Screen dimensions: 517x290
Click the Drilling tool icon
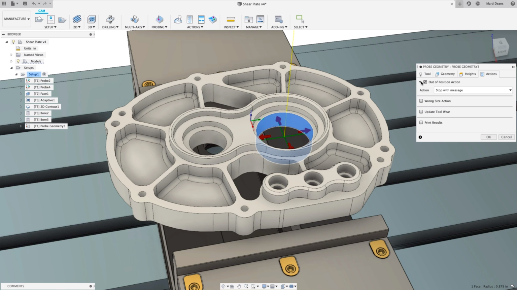[x=110, y=20]
